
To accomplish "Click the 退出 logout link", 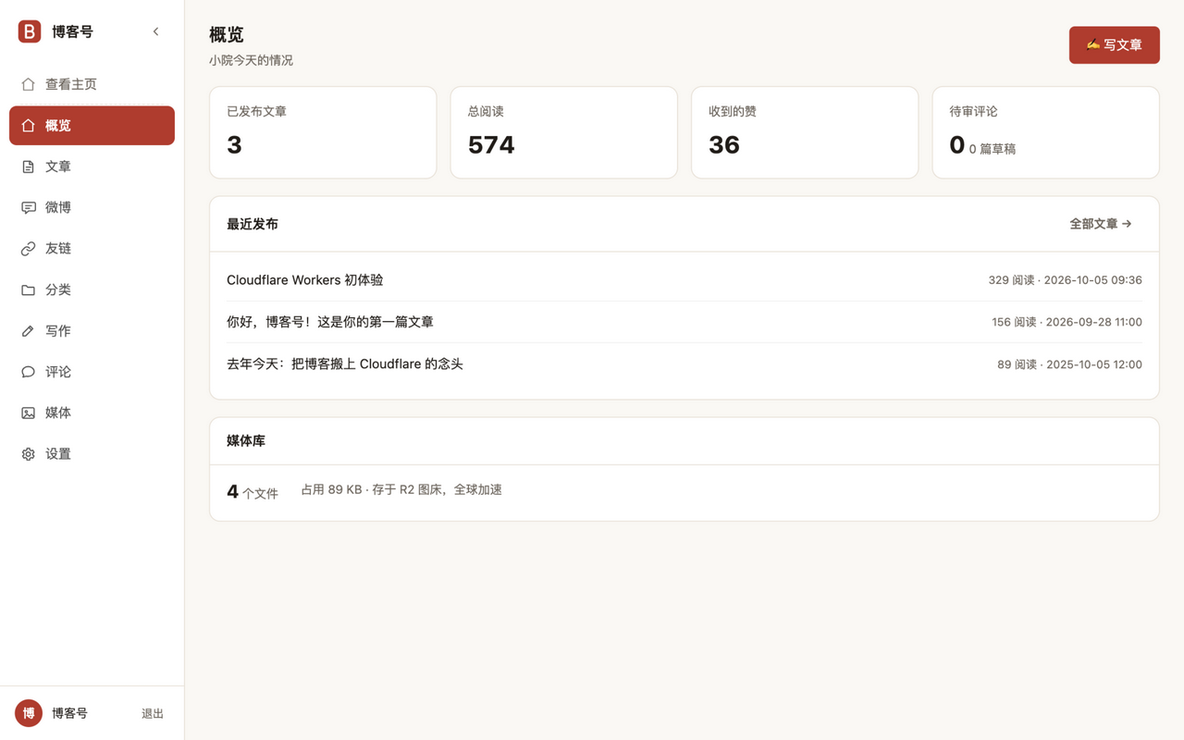I will 153,713.
